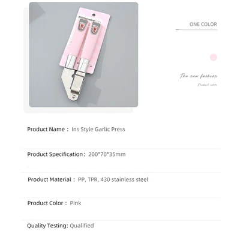Select the pink color swatch circle
This screenshot has height=240, width=240.
point(214,58)
